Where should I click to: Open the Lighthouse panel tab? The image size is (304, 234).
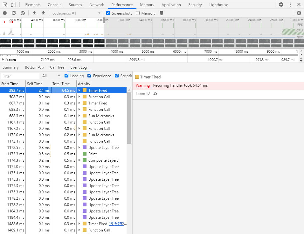click(x=218, y=4)
